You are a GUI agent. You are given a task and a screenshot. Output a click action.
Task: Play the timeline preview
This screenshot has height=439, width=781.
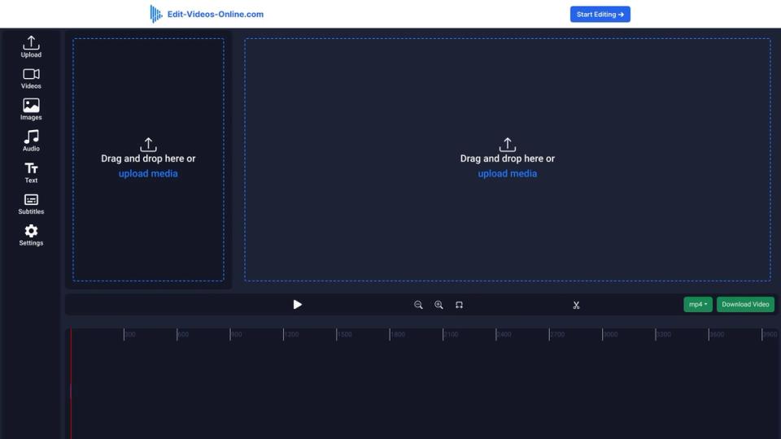pos(298,305)
